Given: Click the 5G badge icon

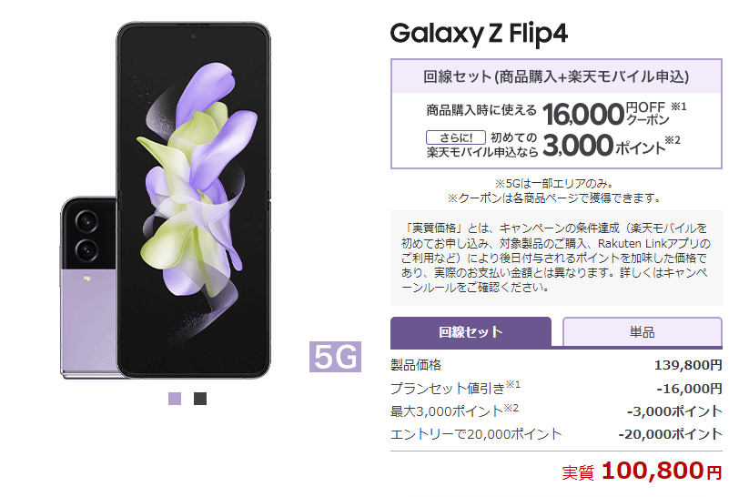Looking at the screenshot, I should click(335, 357).
